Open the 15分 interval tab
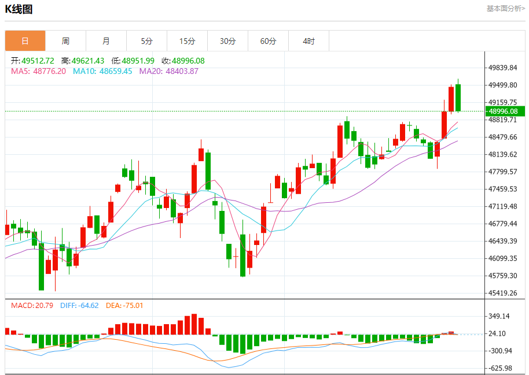 click(x=188, y=41)
